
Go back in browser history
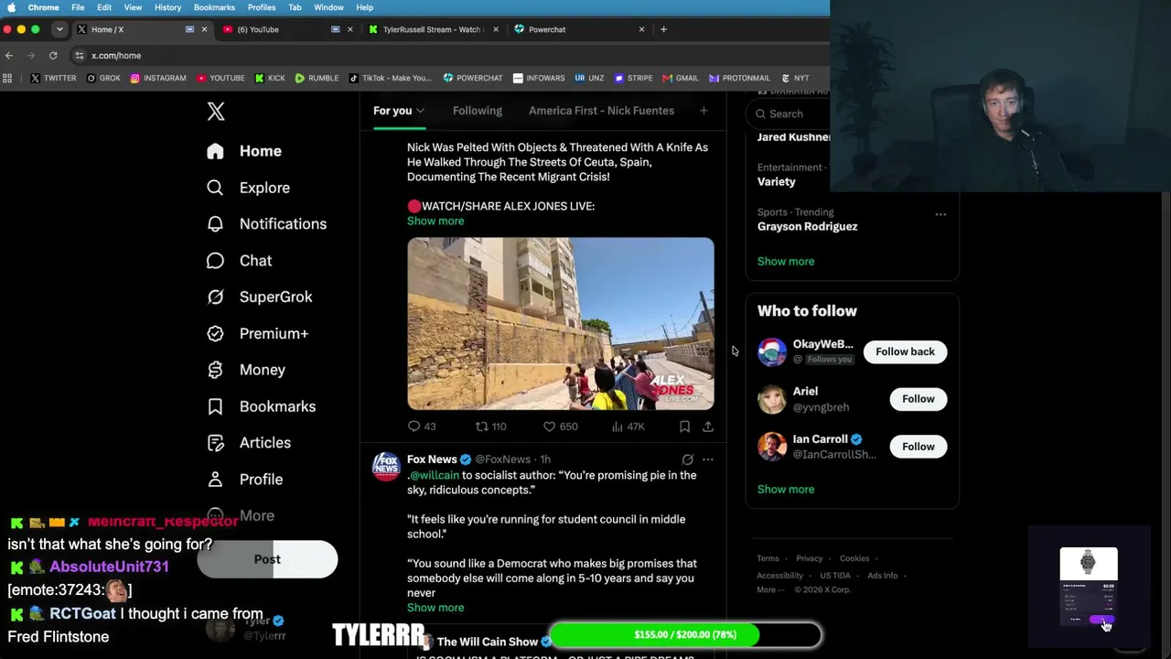click(x=9, y=56)
